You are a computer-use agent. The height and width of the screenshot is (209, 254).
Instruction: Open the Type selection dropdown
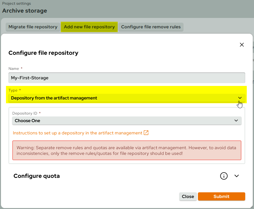pyautogui.click(x=126, y=98)
